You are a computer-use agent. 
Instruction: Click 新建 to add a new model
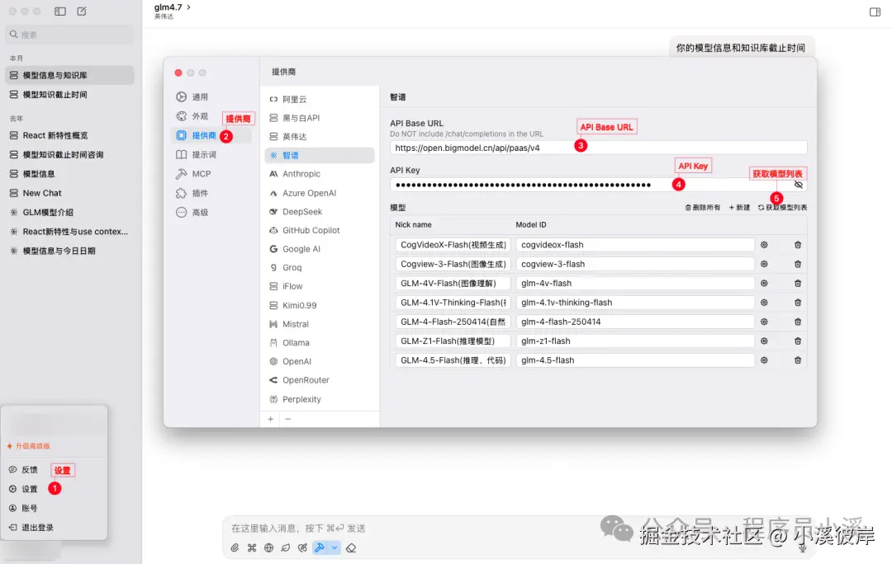(738, 207)
